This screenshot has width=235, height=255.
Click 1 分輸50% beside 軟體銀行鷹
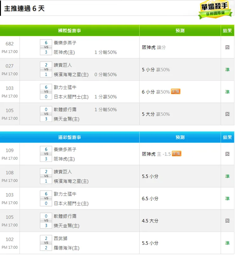click(105, 110)
